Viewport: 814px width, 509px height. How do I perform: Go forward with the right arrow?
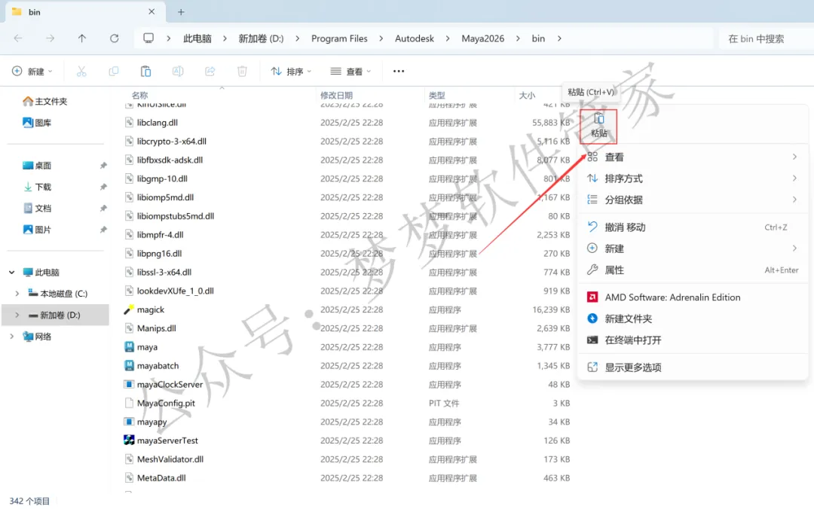(x=50, y=38)
